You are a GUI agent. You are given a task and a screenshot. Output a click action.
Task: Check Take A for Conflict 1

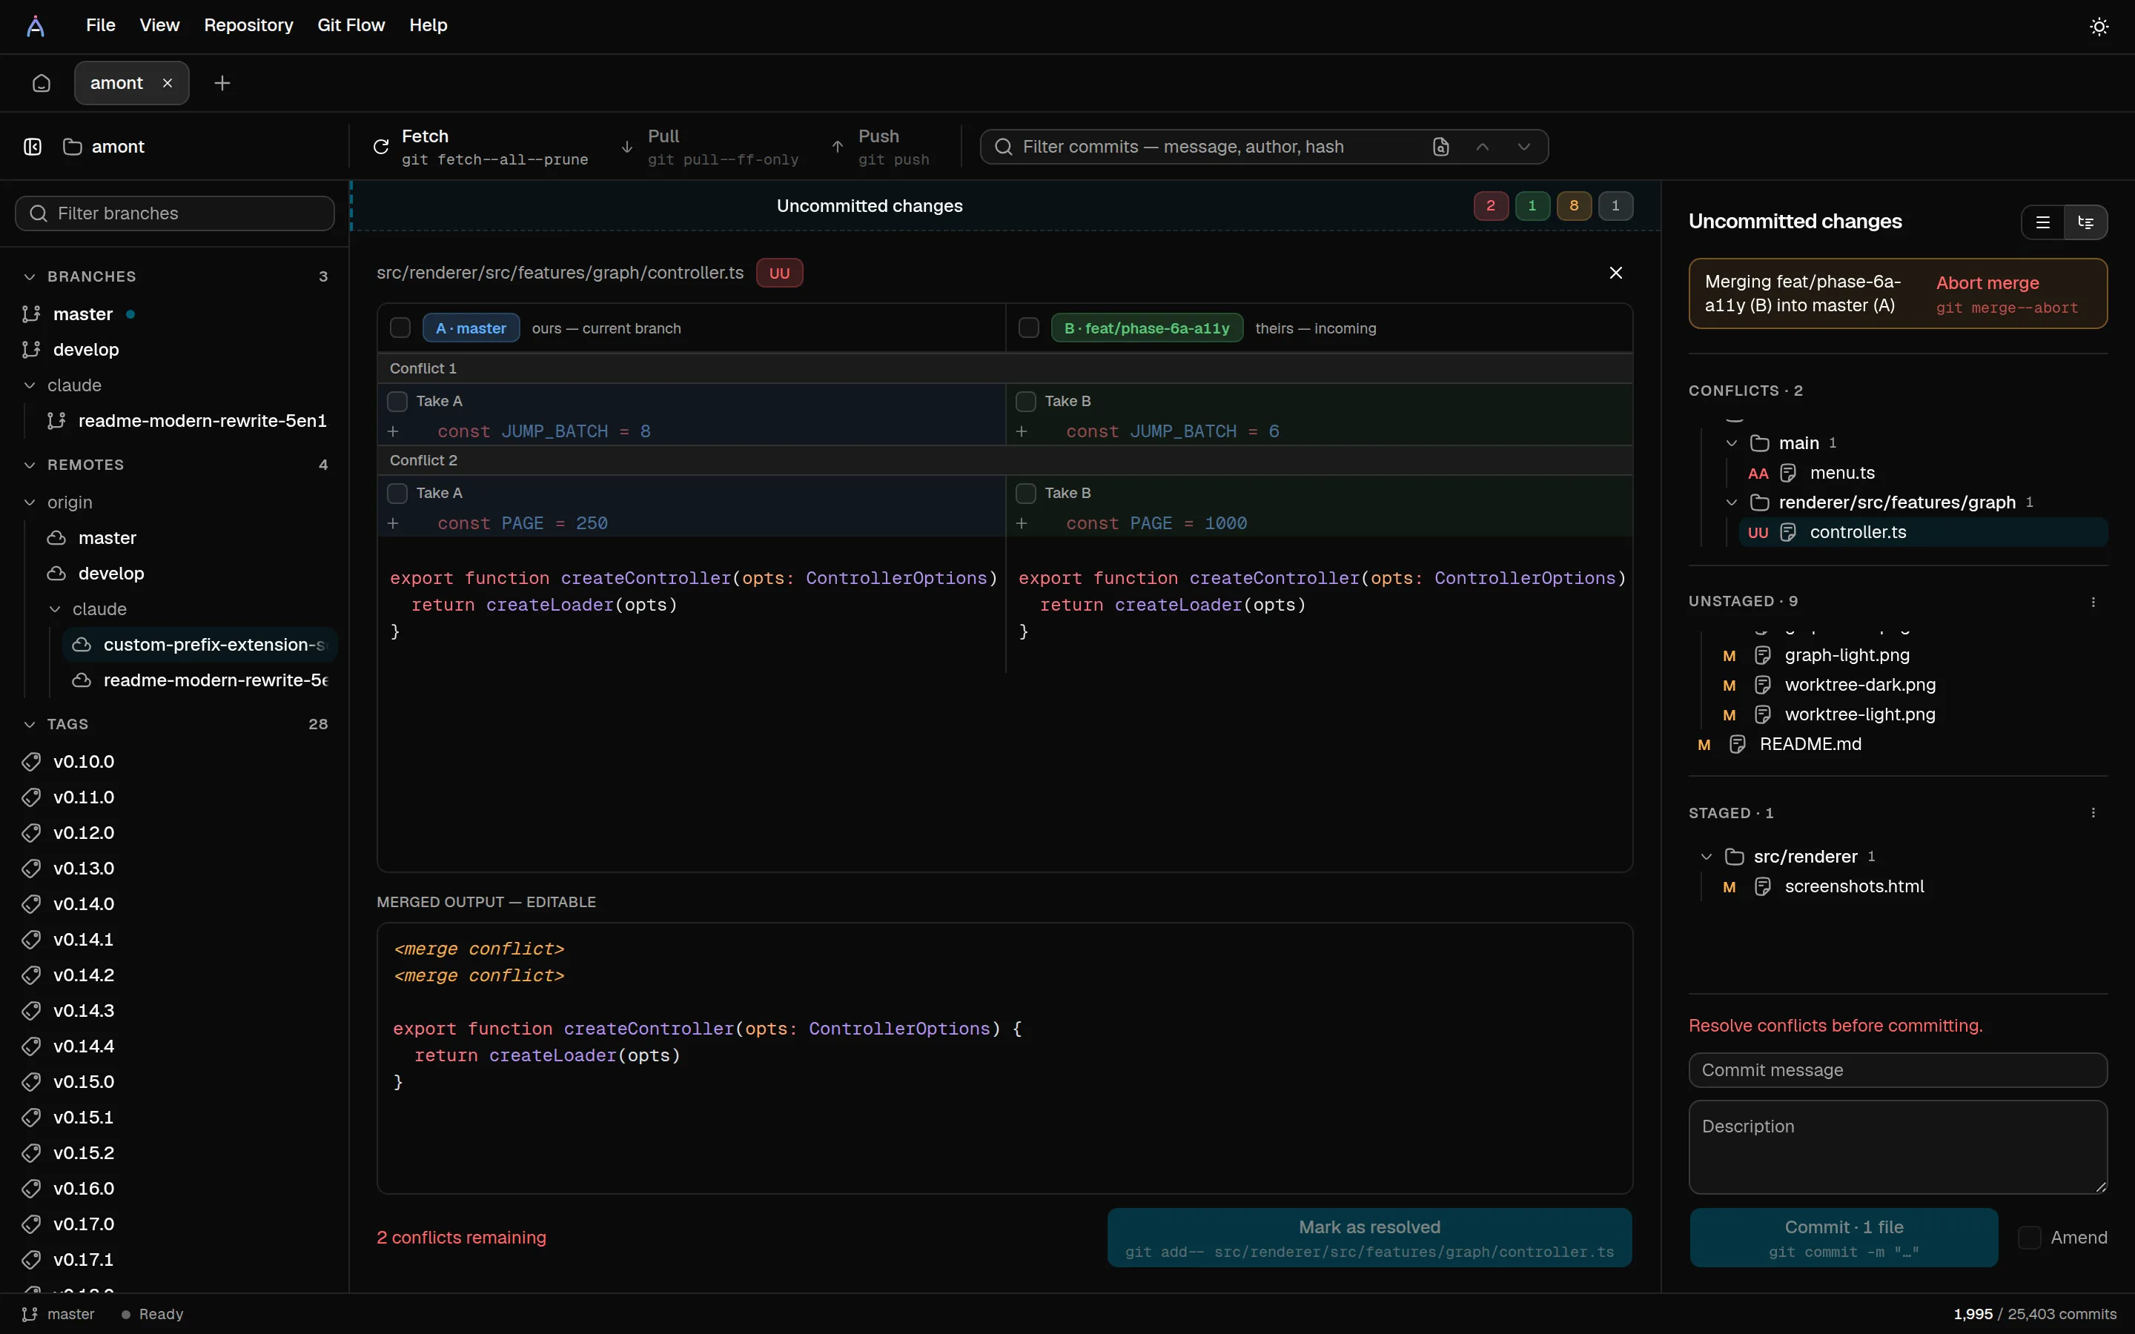click(398, 402)
